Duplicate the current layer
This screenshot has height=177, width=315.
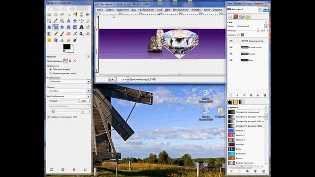click(x=251, y=95)
